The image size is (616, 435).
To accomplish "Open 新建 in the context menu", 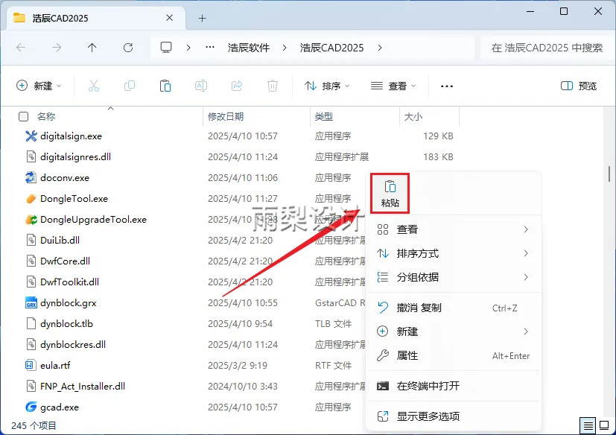I will [x=454, y=331].
